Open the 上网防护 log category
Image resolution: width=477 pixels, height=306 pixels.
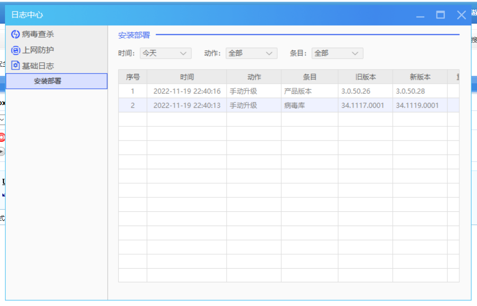(38, 50)
